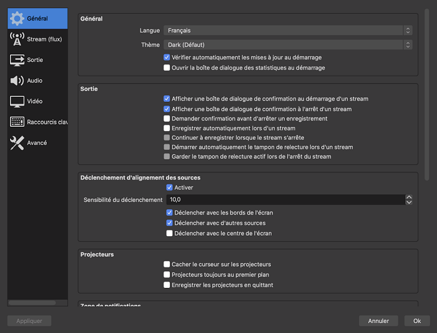Image resolution: width=437 pixels, height=333 pixels.
Task: Click the sidebar horizontal scrollbar
Action: pos(32,303)
